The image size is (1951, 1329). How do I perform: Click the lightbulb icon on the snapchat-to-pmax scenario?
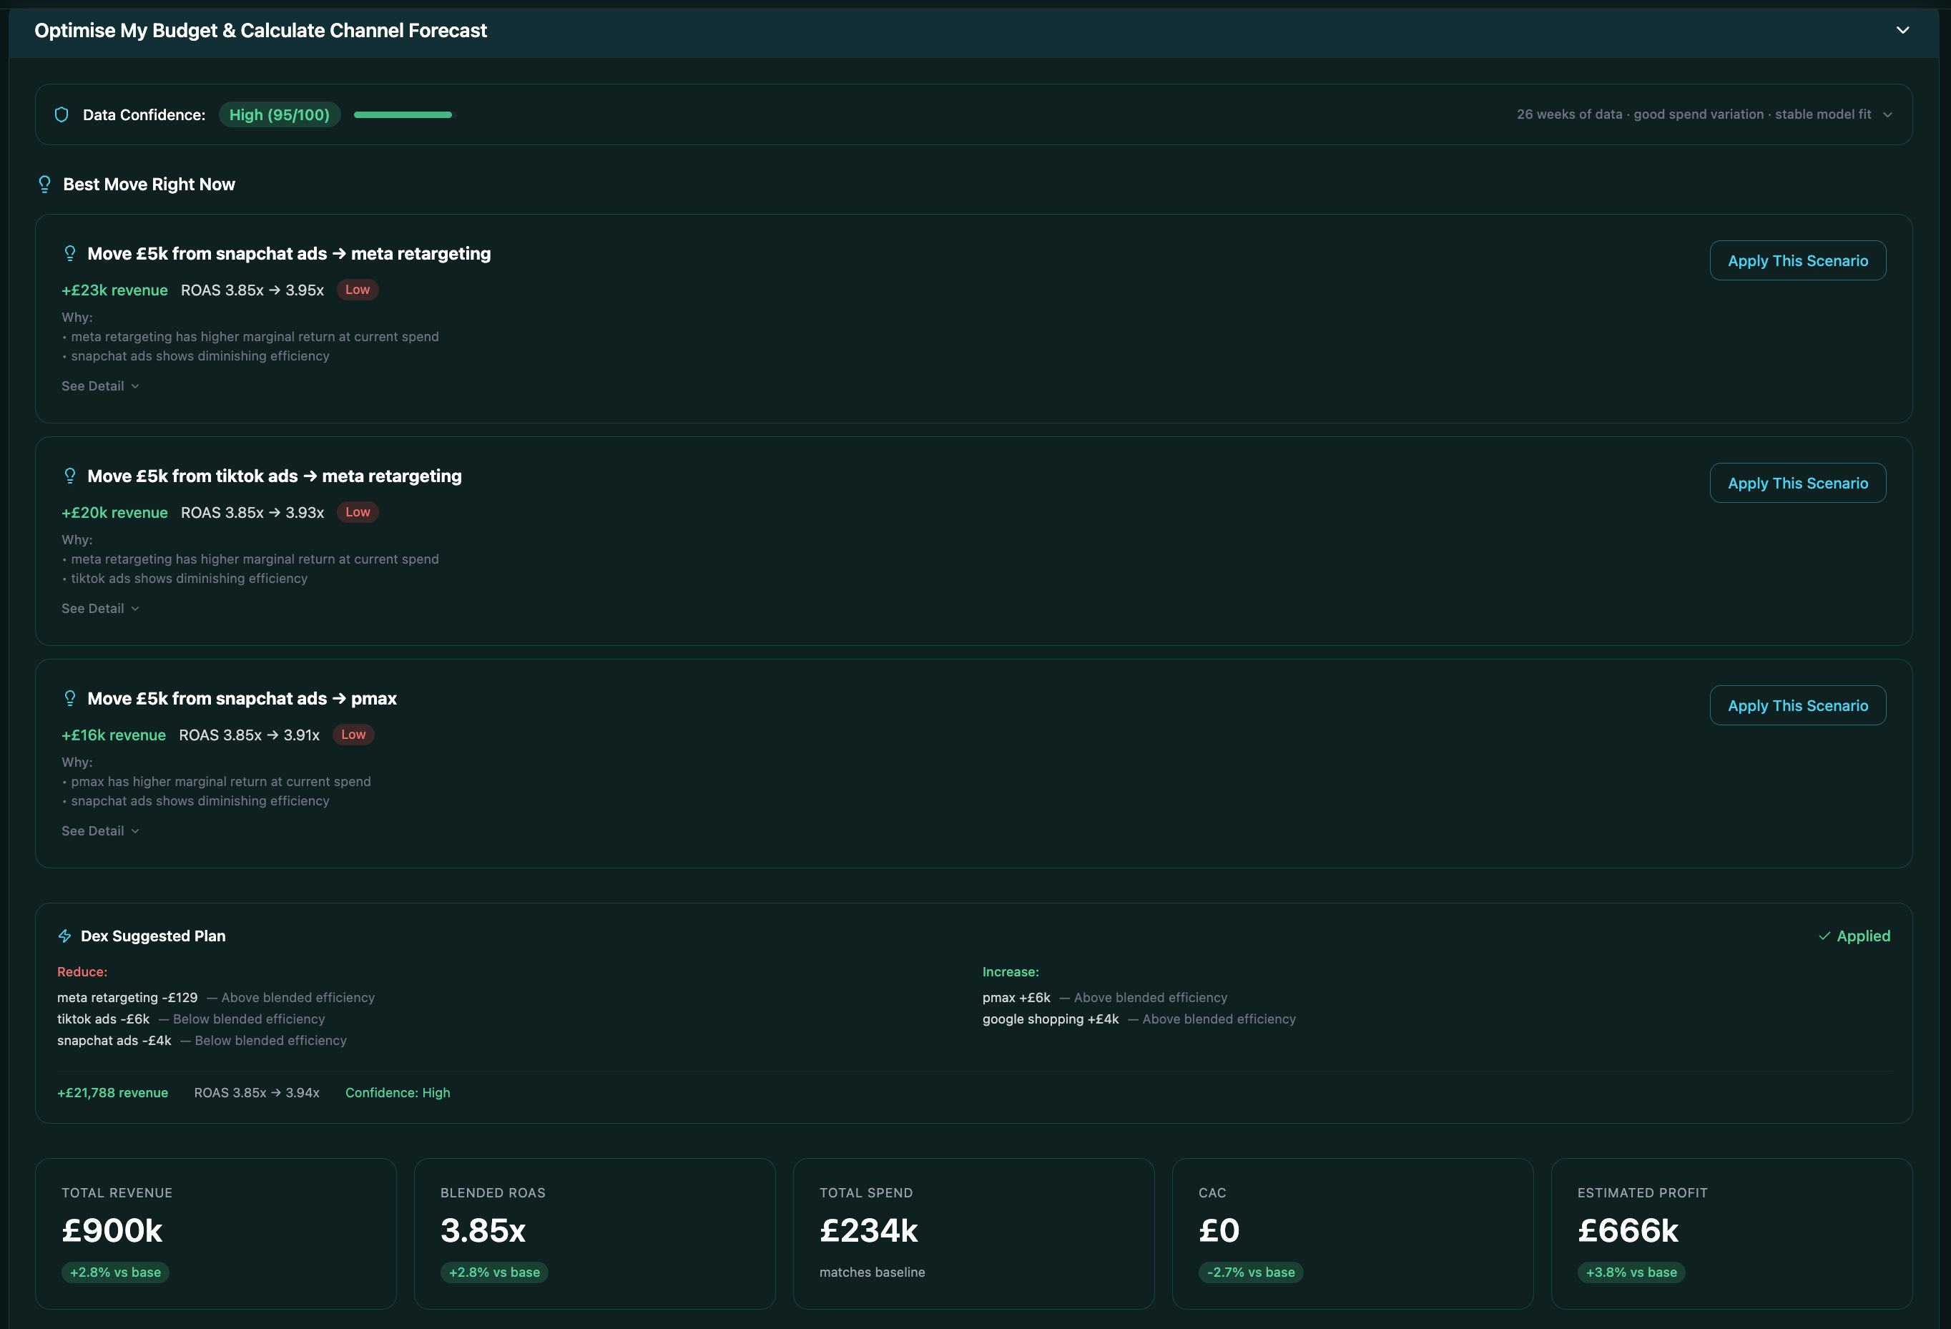[71, 697]
